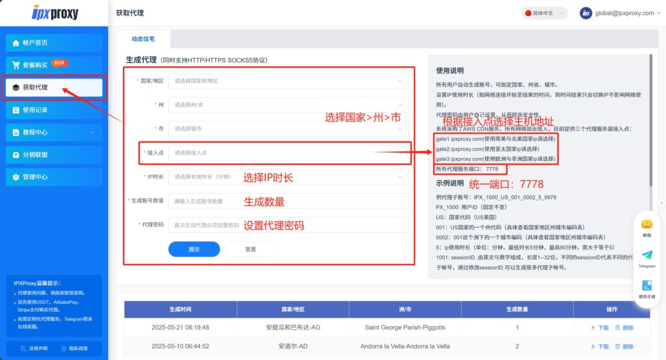The image size is (666, 360).
Task: Click 生成时间 column header
Action: pyautogui.click(x=181, y=309)
